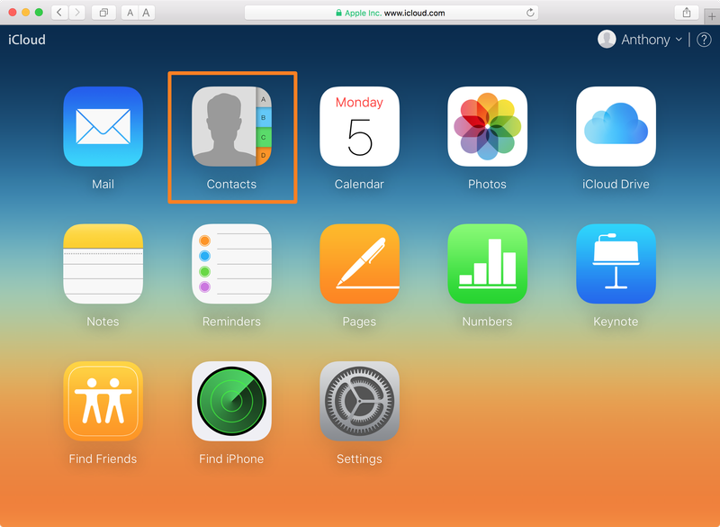The height and width of the screenshot is (527, 720).
Task: Click the iCloud title text
Action: point(27,40)
